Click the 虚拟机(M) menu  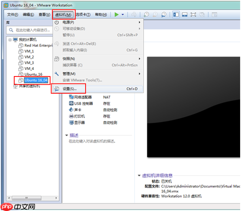pos(63,15)
